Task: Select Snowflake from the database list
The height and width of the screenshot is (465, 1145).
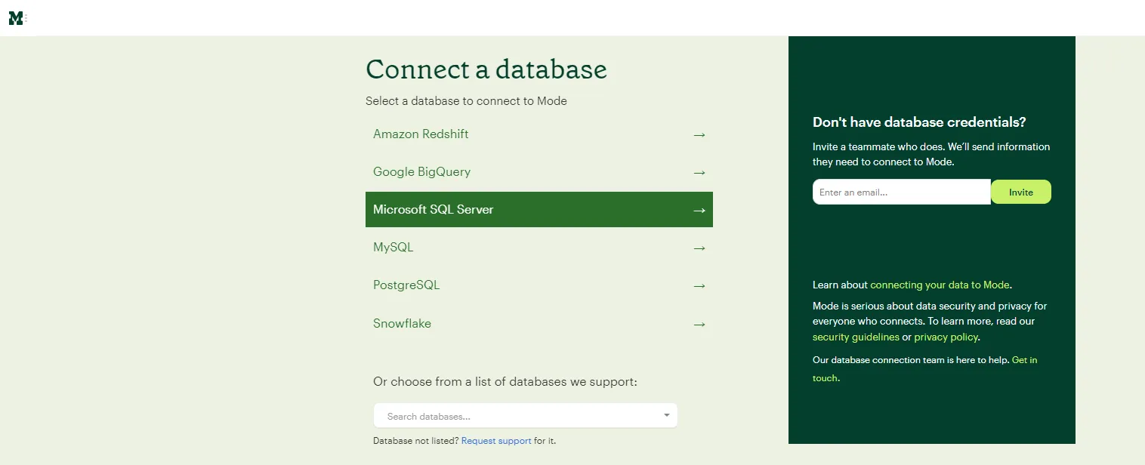Action: [x=402, y=324]
